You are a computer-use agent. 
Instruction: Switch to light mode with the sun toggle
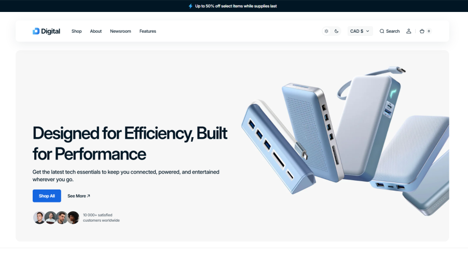coord(326,31)
